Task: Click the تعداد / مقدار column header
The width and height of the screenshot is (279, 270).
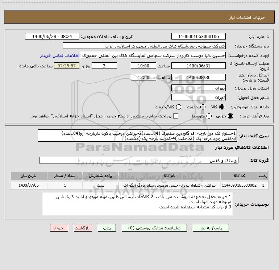Action: (x=65, y=176)
